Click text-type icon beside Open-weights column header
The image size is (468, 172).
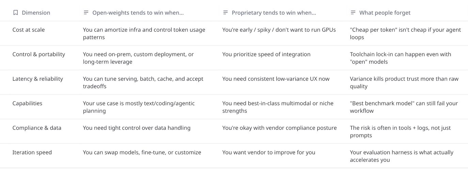[86, 13]
